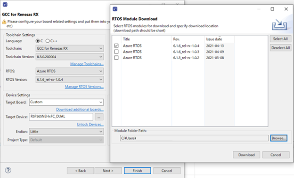Screen dimensions: 294x178
Task: Check Azure RTOS 6.1.3_rel-rx-1.0.2 checkbox
Action: [x=116, y=57]
